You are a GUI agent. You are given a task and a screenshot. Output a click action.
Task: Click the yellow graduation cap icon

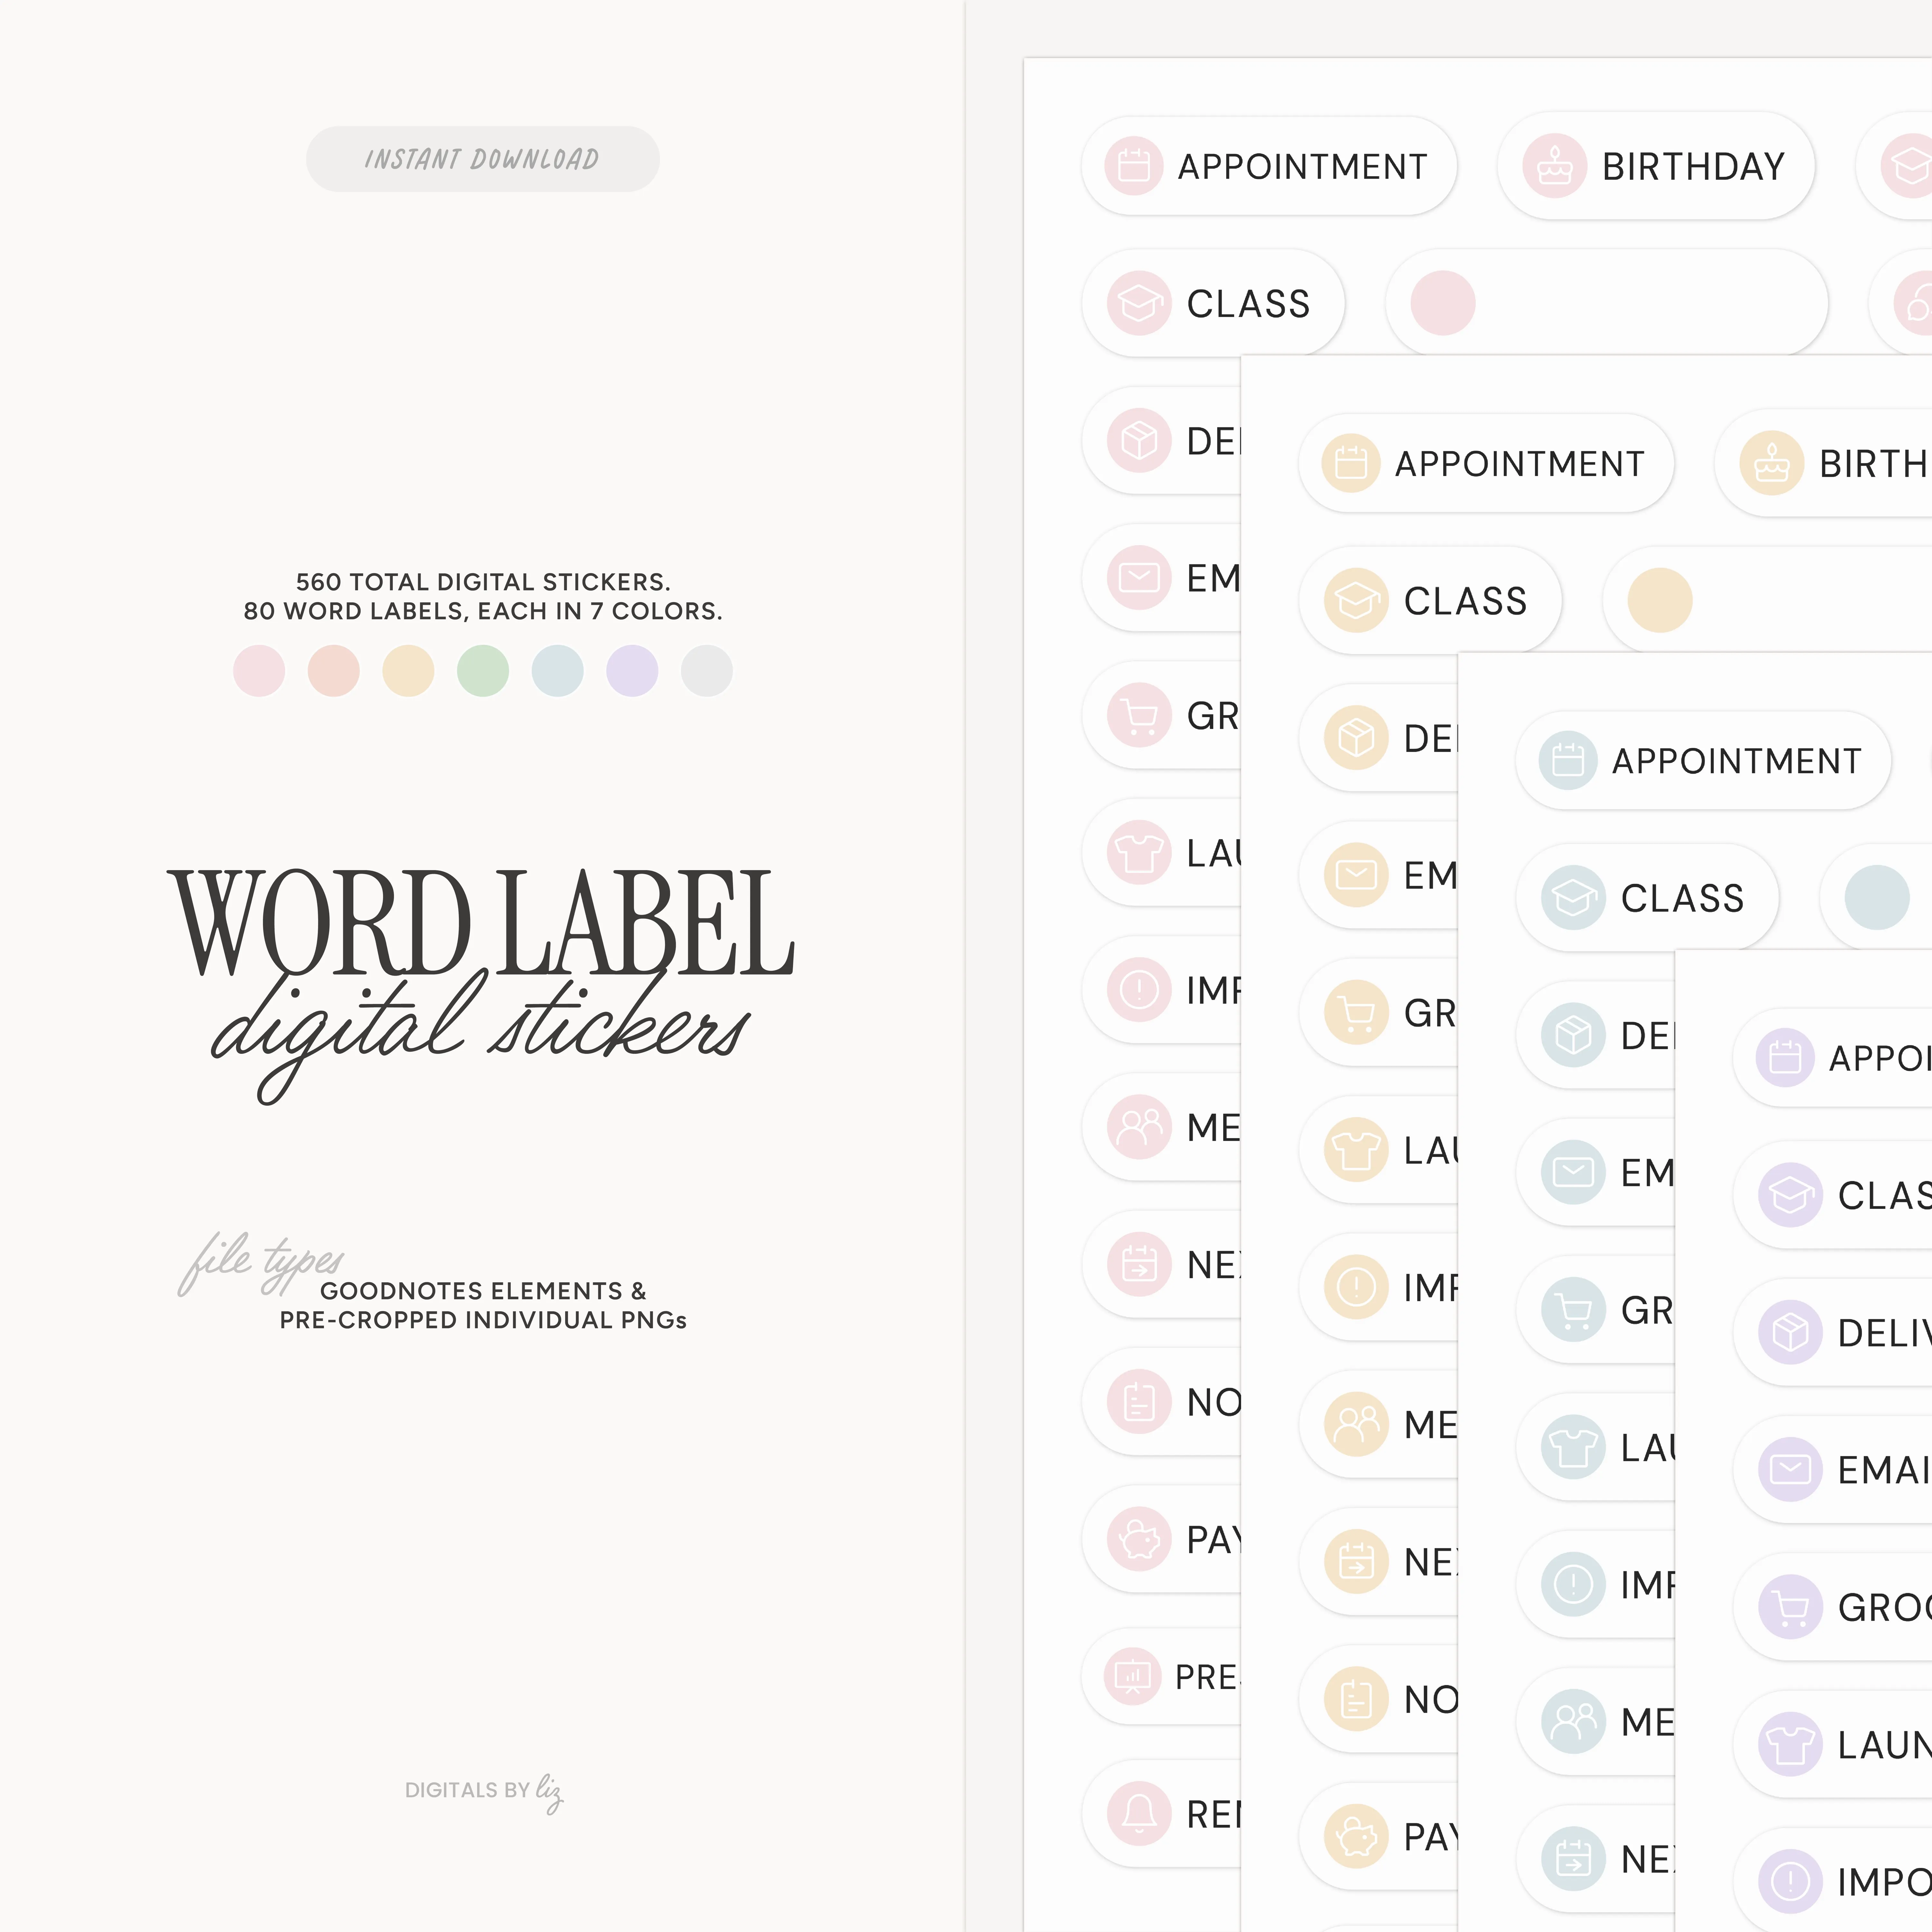tap(1356, 600)
